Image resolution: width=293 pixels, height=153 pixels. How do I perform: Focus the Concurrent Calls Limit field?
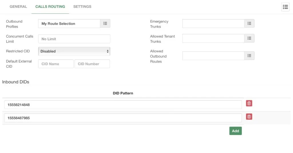coord(74,39)
